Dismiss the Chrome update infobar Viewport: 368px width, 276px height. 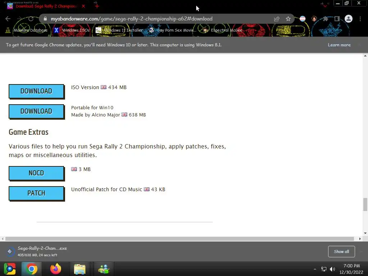point(359,45)
